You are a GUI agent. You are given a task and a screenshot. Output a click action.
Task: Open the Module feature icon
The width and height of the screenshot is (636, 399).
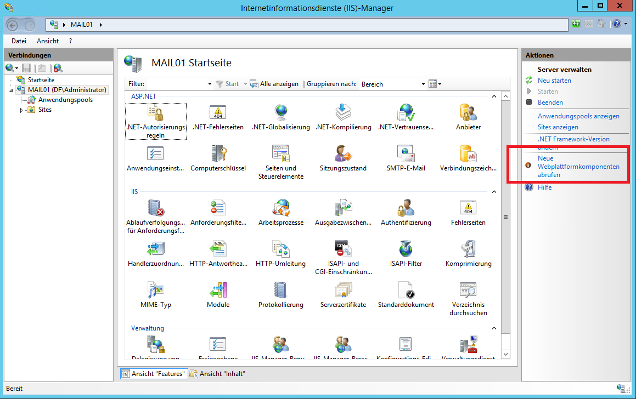point(218,290)
